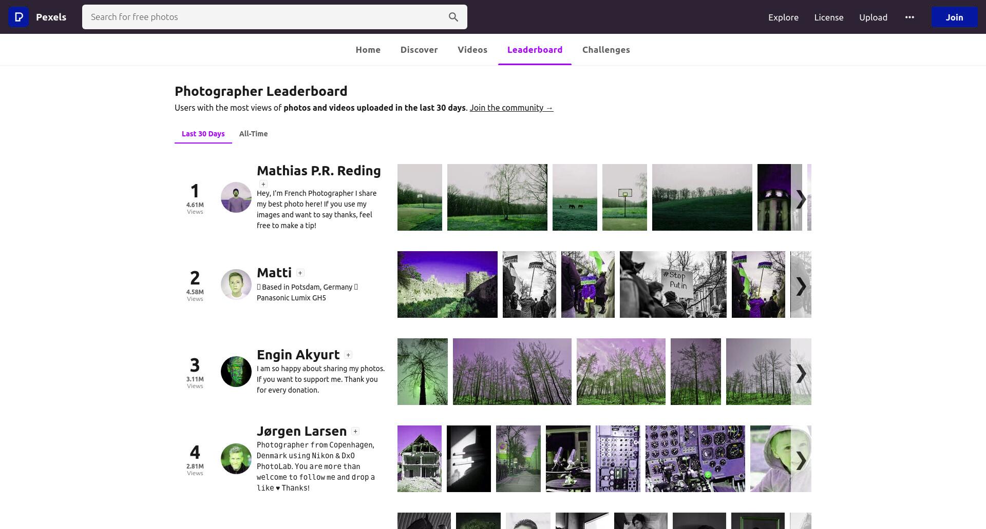
Task: Open the three-dots more menu
Action: coord(909,17)
